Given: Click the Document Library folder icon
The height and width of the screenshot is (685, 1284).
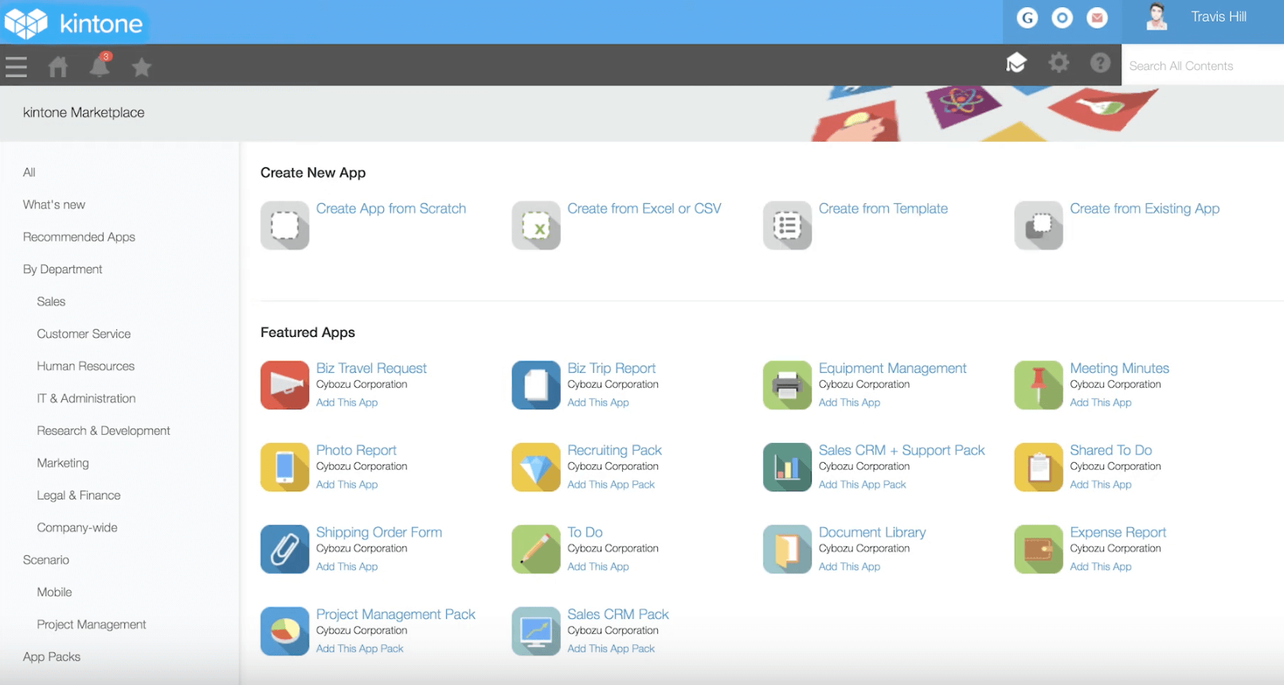Looking at the screenshot, I should pos(787,550).
